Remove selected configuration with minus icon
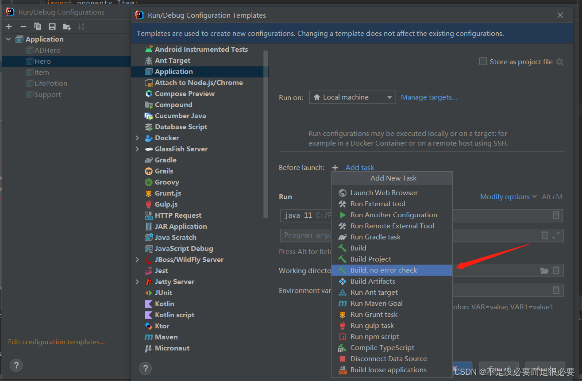This screenshot has width=582, height=381. 23,27
